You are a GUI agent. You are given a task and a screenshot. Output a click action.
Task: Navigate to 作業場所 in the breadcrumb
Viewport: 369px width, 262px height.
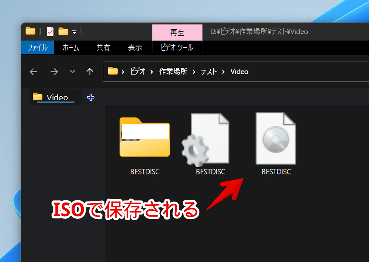pos(173,71)
